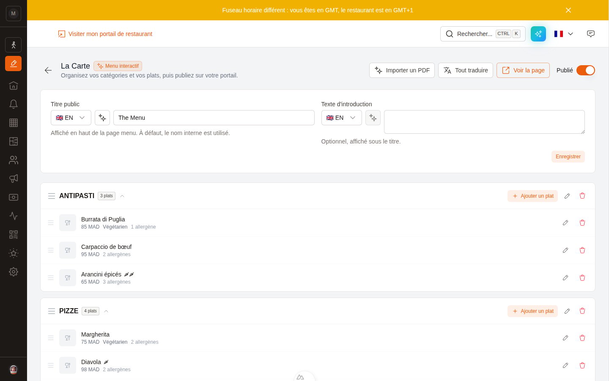Viewport: 609px width, 381px height.
Task: Edit the PIZZE category pencil icon
Action: pos(567,311)
